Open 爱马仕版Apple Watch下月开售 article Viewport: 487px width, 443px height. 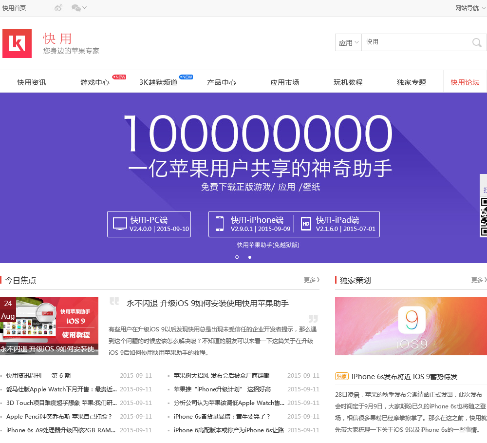[61, 389]
